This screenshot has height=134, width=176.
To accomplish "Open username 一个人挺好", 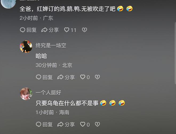I will [48, 93].
